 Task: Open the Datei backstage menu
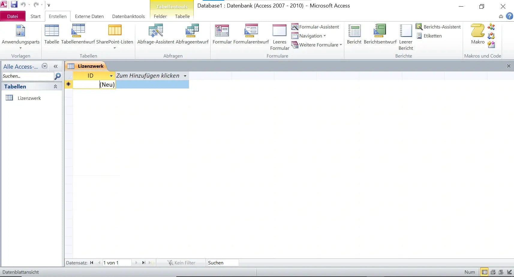point(13,16)
